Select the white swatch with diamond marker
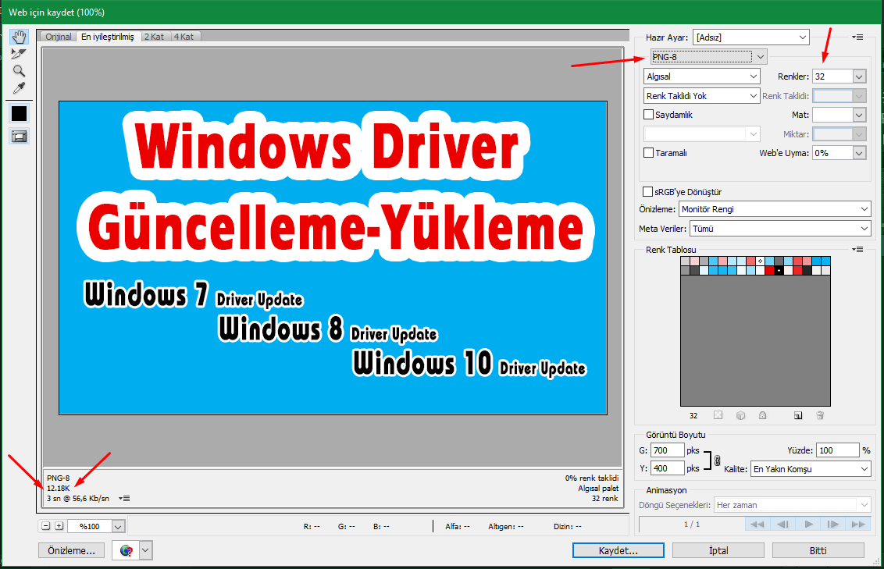The height and width of the screenshot is (569, 884). [x=760, y=261]
